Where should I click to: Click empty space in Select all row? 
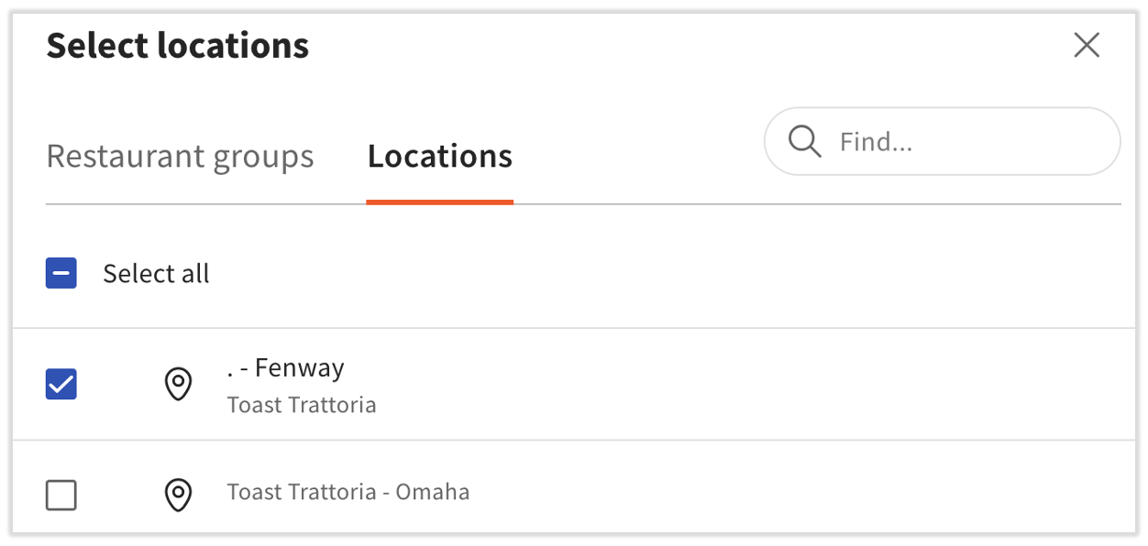[x=642, y=274]
